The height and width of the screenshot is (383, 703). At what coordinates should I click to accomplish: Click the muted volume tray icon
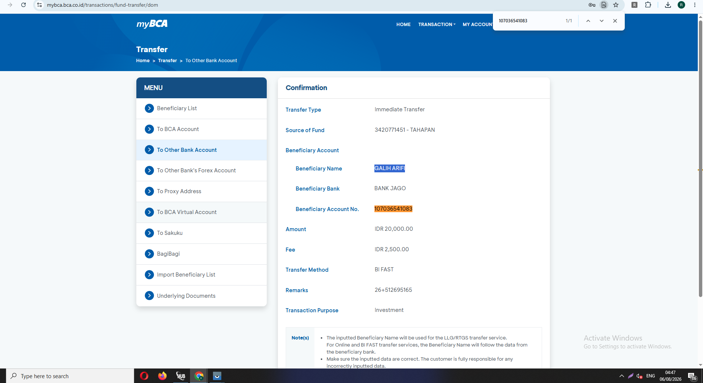tap(640, 376)
